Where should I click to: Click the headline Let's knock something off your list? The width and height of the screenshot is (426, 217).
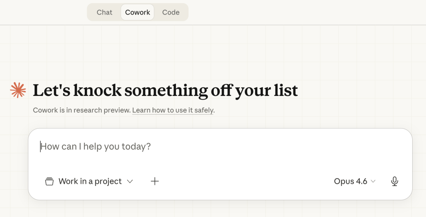pyautogui.click(x=165, y=90)
